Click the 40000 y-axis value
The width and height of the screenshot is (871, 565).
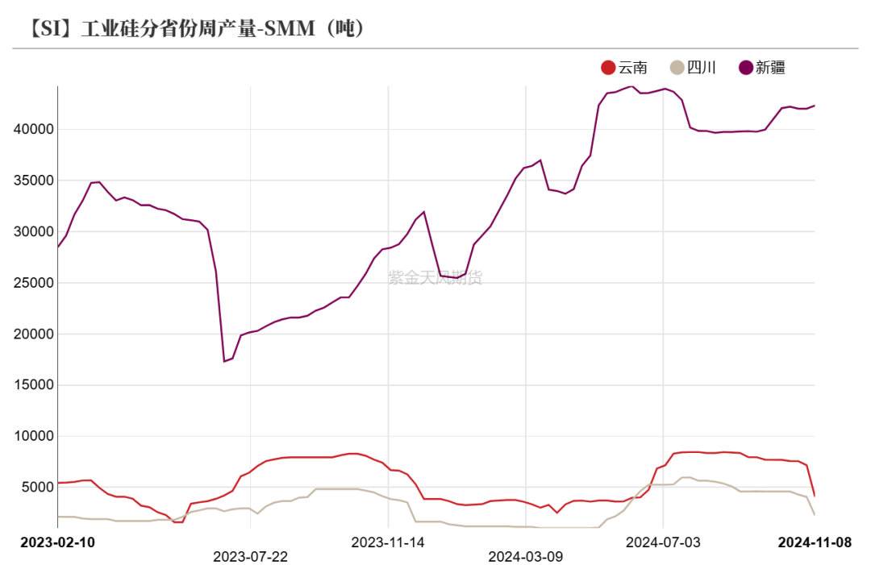tap(31, 129)
